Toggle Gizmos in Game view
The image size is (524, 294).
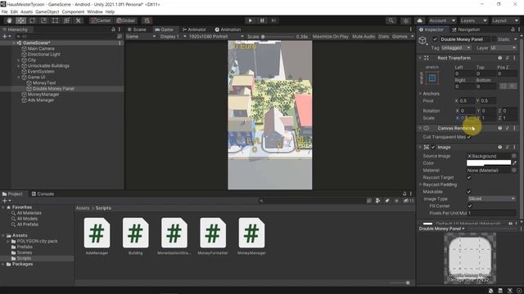pos(400,36)
